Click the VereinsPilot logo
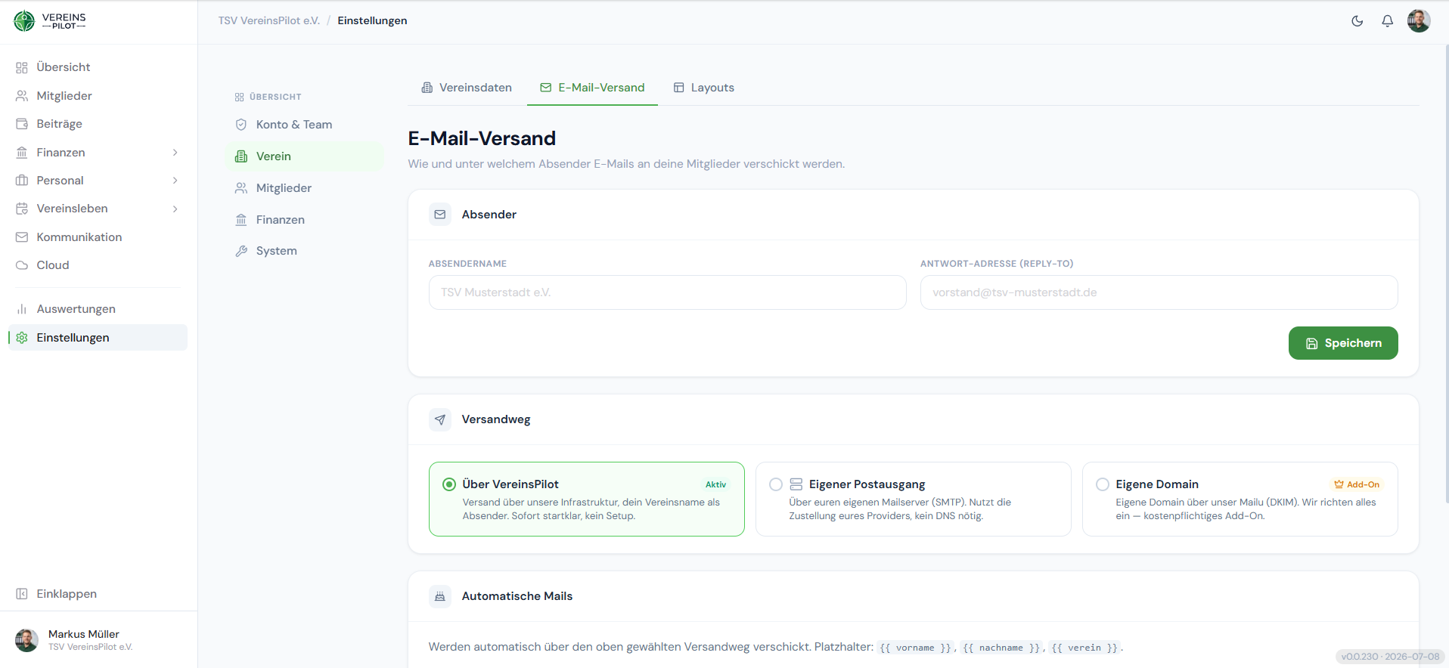The height and width of the screenshot is (668, 1449). click(x=50, y=21)
